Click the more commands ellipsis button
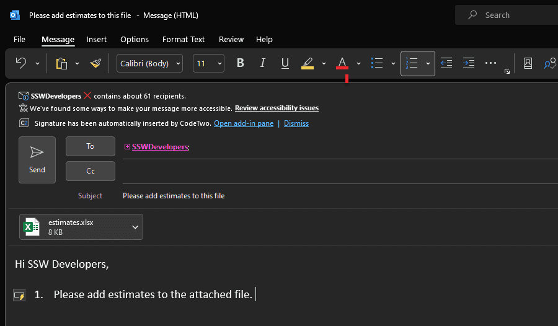558x326 pixels. pyautogui.click(x=490, y=63)
